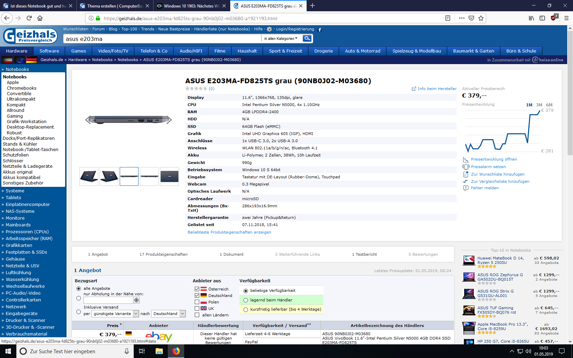Select 'lagernd beim Händler' availability

click(x=246, y=300)
